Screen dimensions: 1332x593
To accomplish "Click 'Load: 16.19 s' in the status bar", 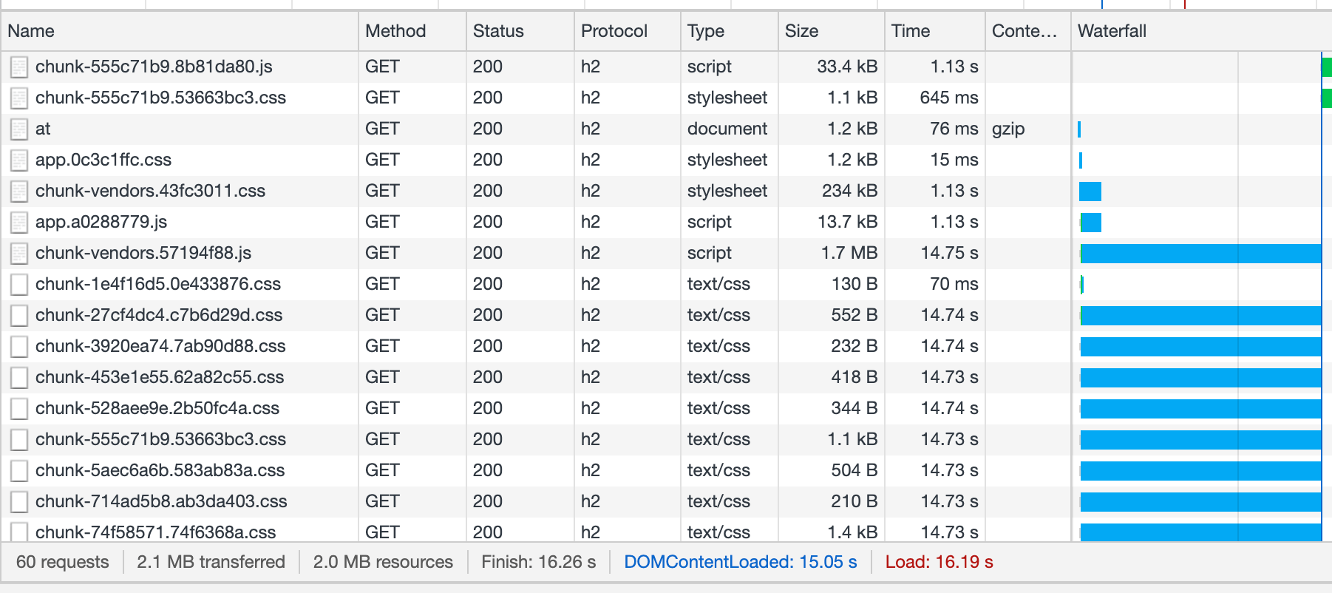I will 939,562.
